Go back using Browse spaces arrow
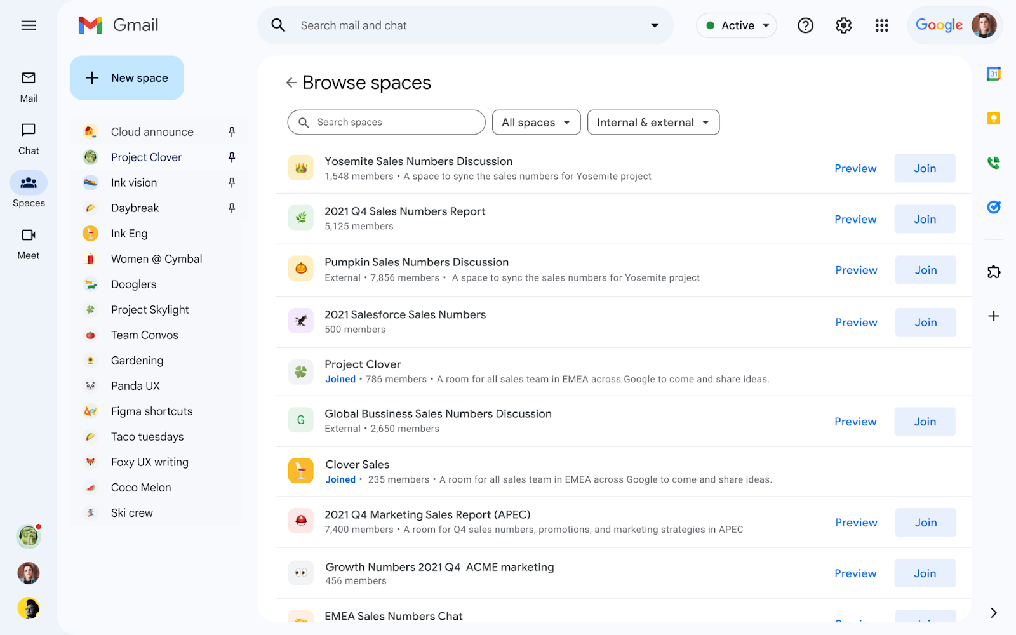 (291, 83)
